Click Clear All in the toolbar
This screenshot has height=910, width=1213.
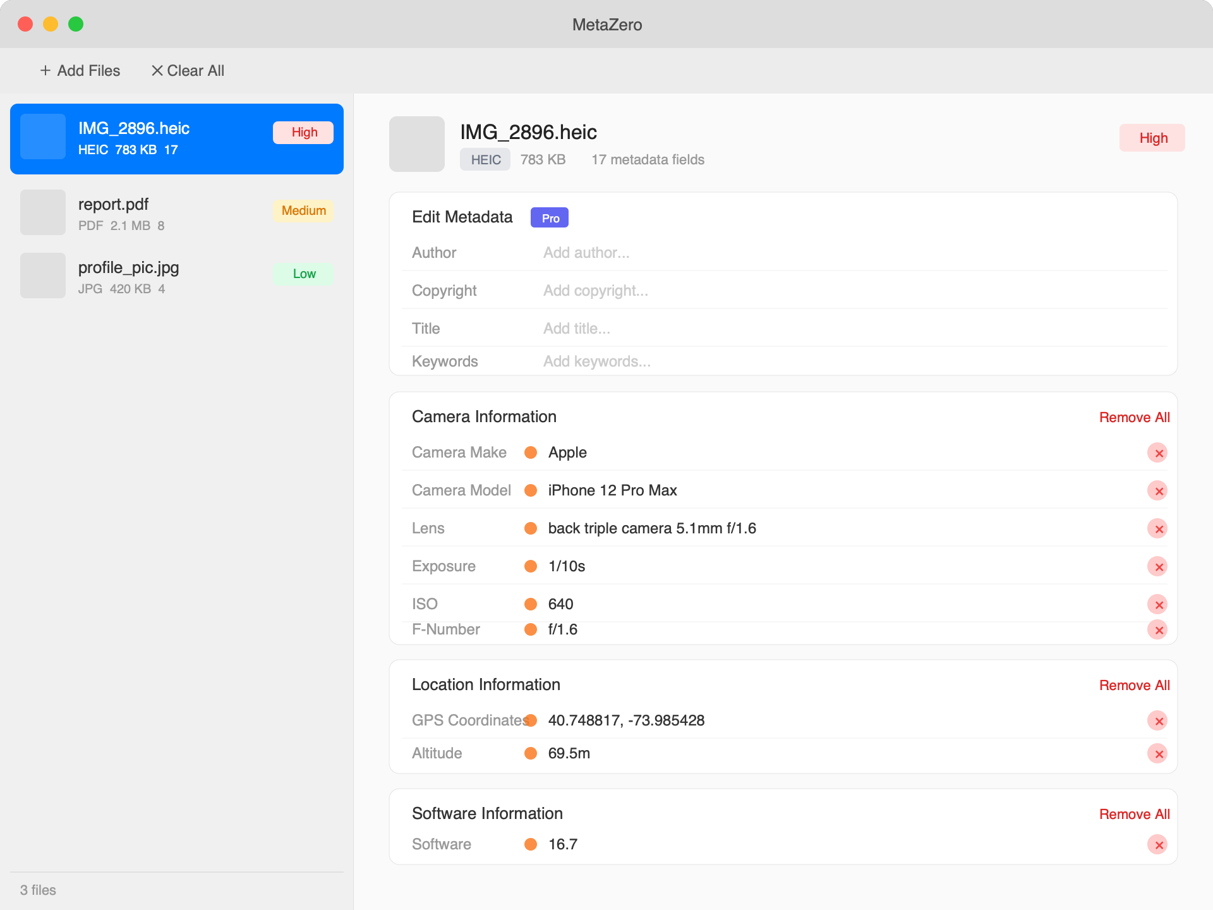(188, 71)
